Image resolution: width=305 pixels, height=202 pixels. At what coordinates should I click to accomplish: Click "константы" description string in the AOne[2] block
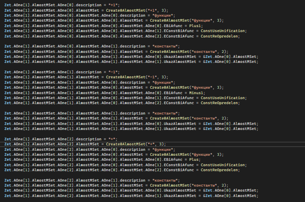[165, 180]
